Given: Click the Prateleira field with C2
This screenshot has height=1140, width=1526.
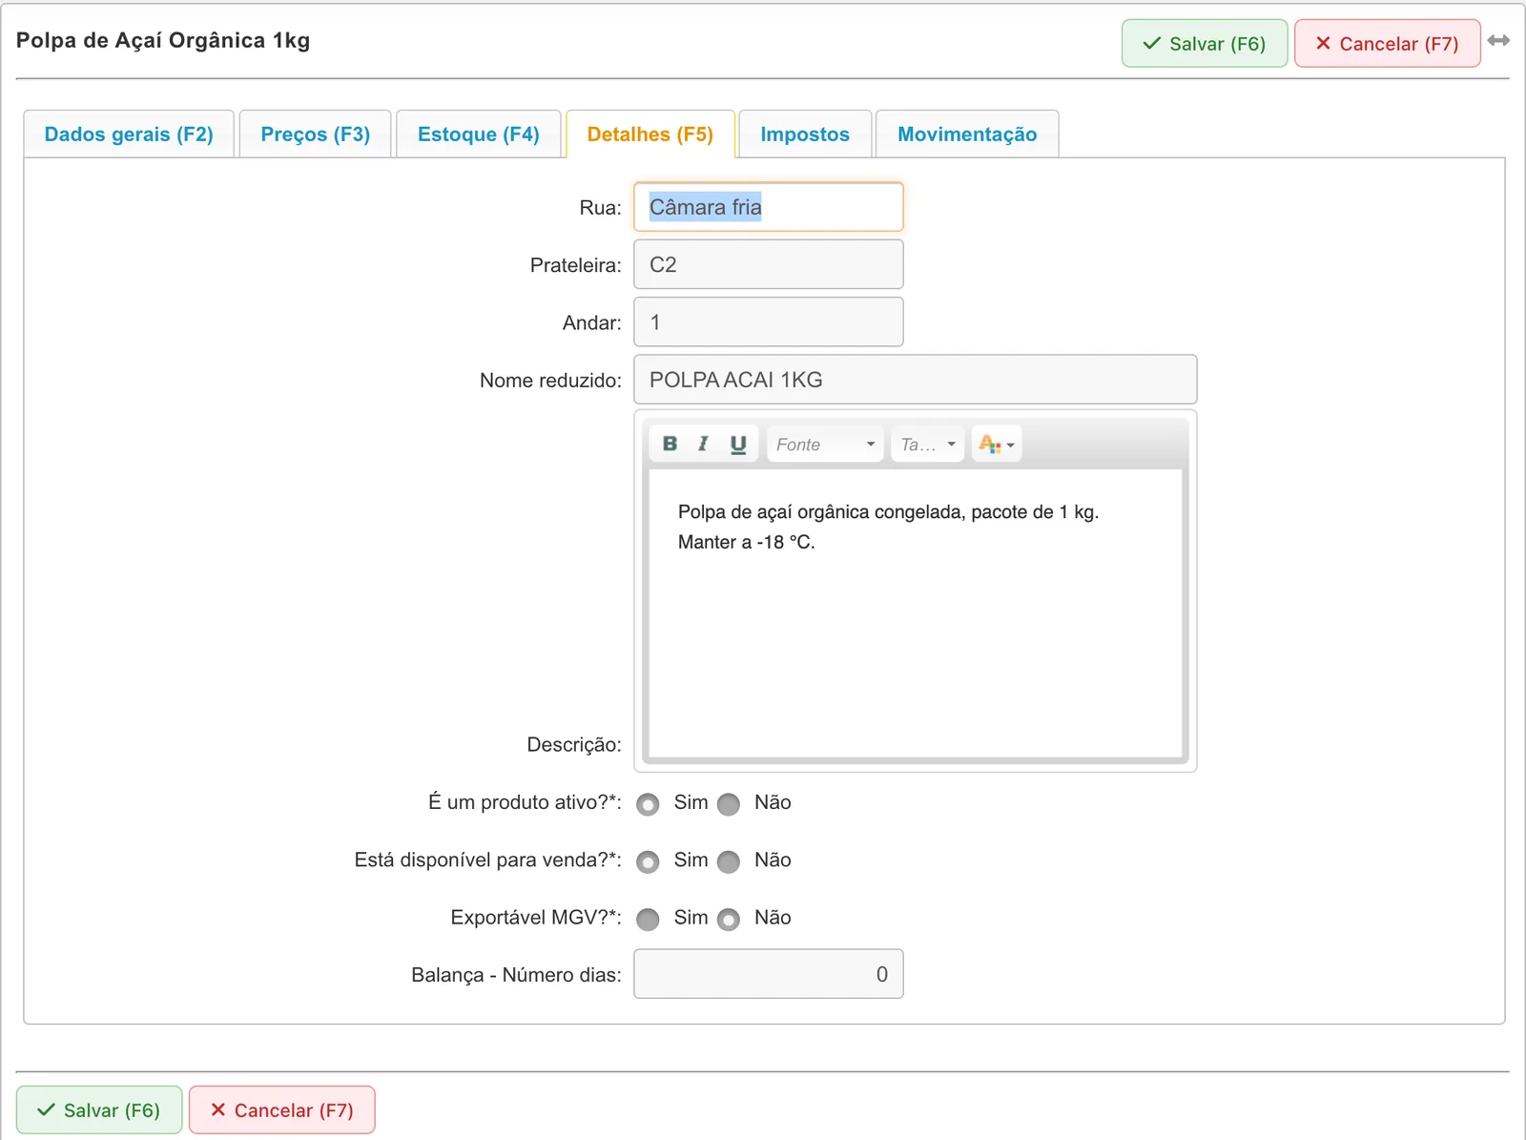Looking at the screenshot, I should pos(769,264).
